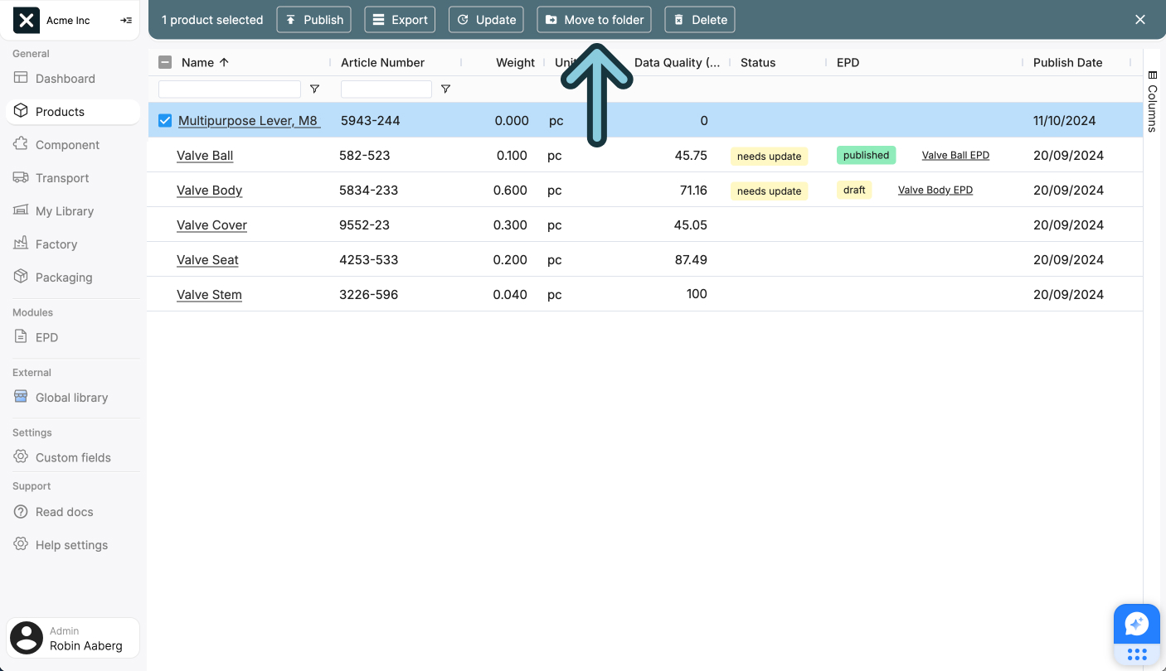Open the Transport section

pyautogui.click(x=61, y=177)
